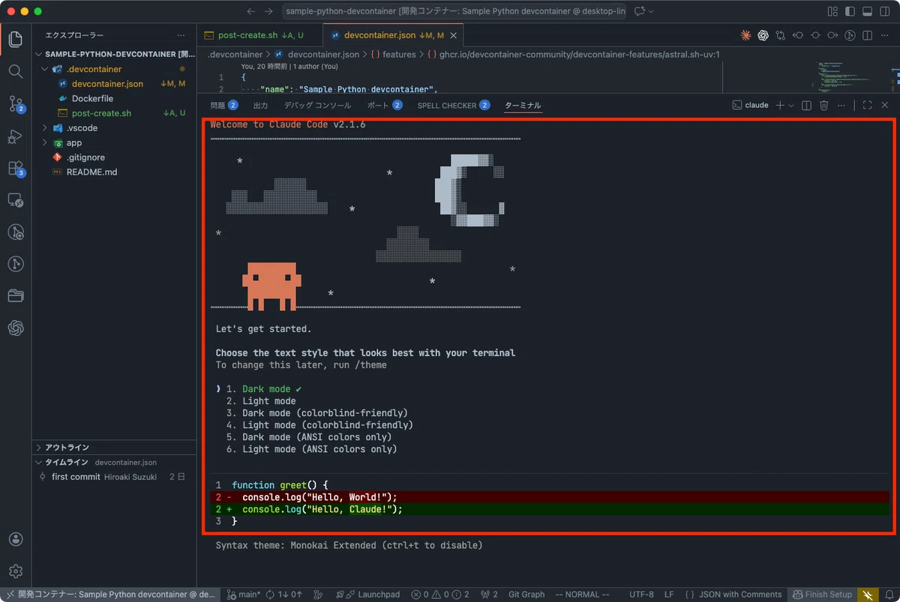This screenshot has width=900, height=602.
Task: Go to previous change icon in editor toolbar
Action: coord(798,35)
